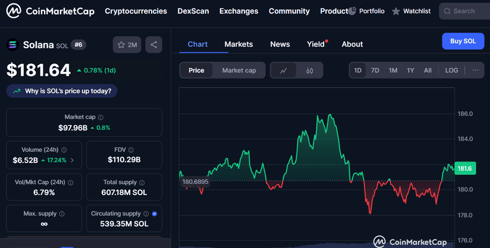The width and height of the screenshot is (490, 248).
Task: Click the share icon button
Action: point(154,44)
